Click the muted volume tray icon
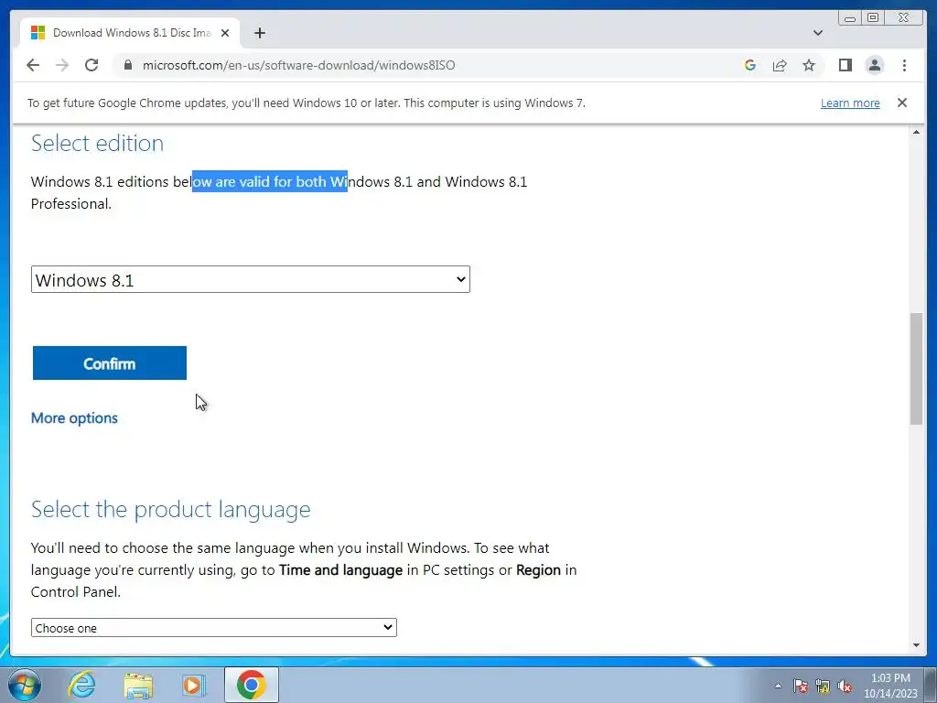937x703 pixels. coord(845,686)
